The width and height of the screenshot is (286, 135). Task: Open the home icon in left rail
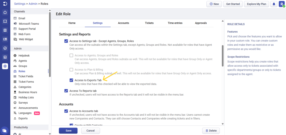(5, 12)
